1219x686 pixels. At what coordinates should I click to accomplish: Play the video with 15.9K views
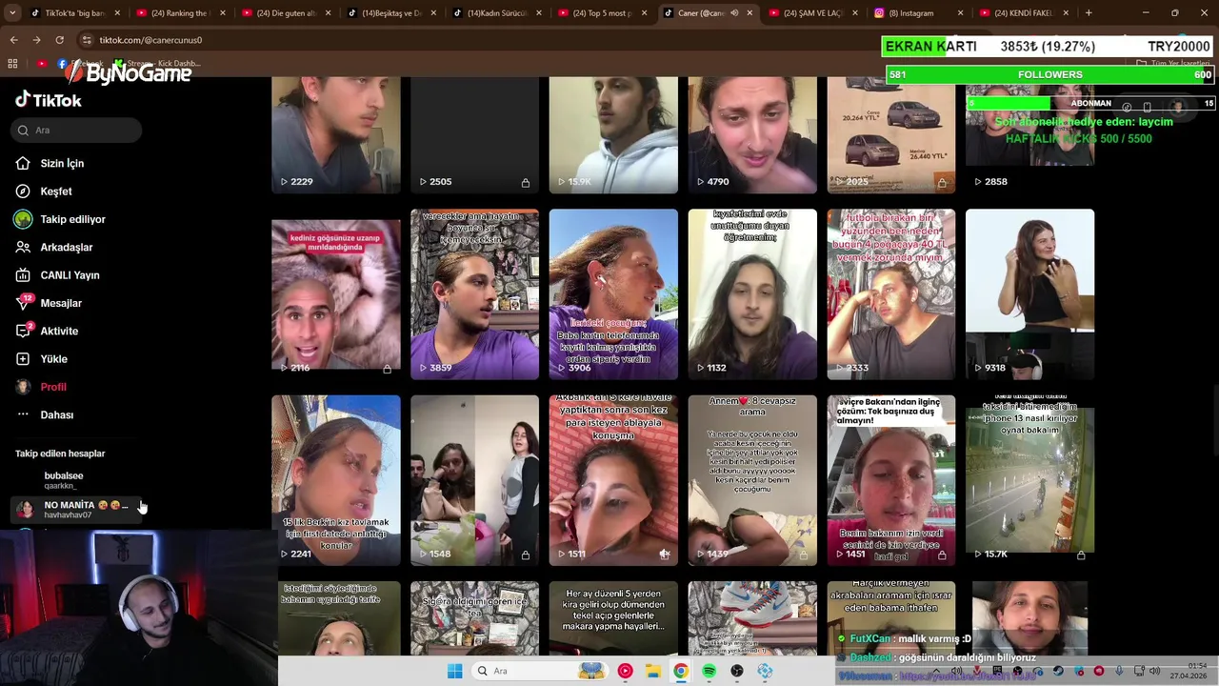pos(613,135)
